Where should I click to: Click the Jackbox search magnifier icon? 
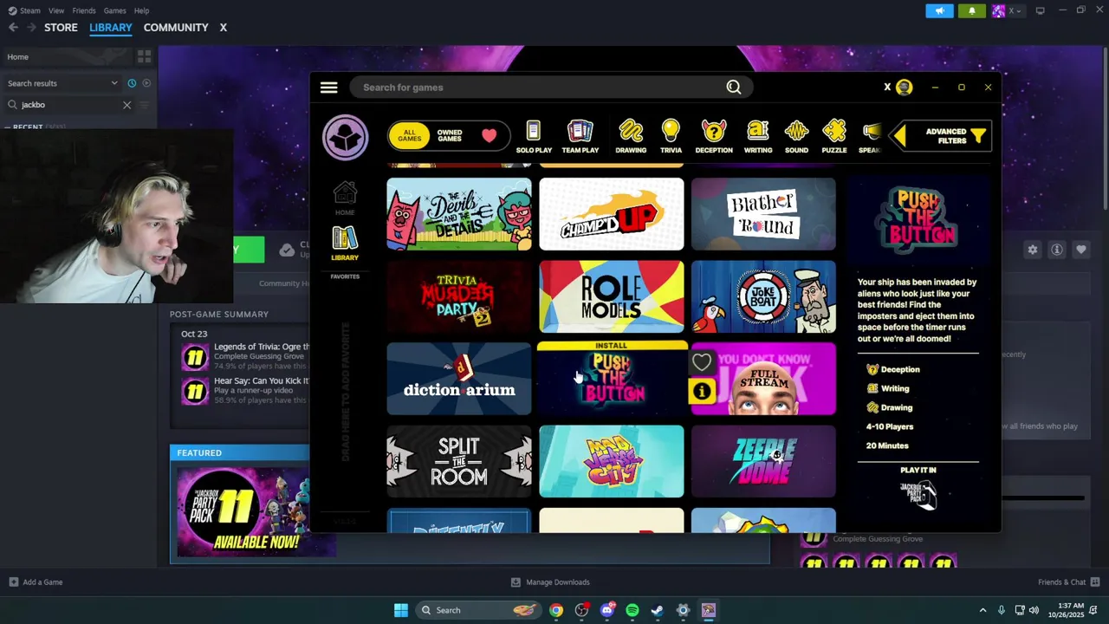[734, 88]
